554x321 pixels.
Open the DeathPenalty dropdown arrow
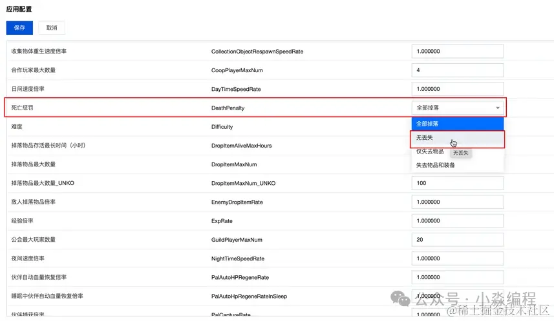click(498, 108)
